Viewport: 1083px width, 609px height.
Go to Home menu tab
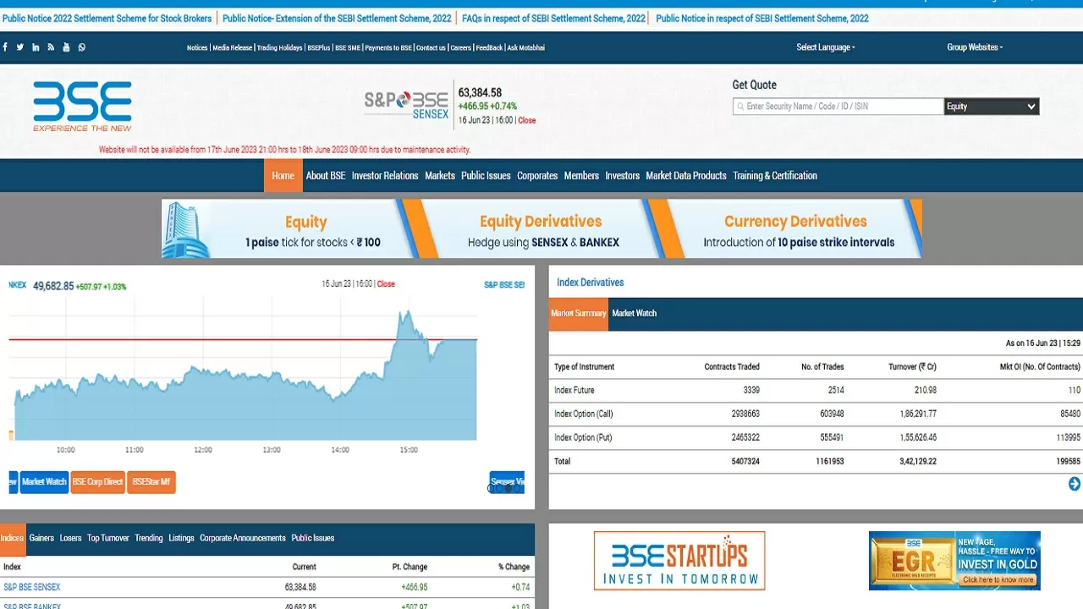point(283,176)
